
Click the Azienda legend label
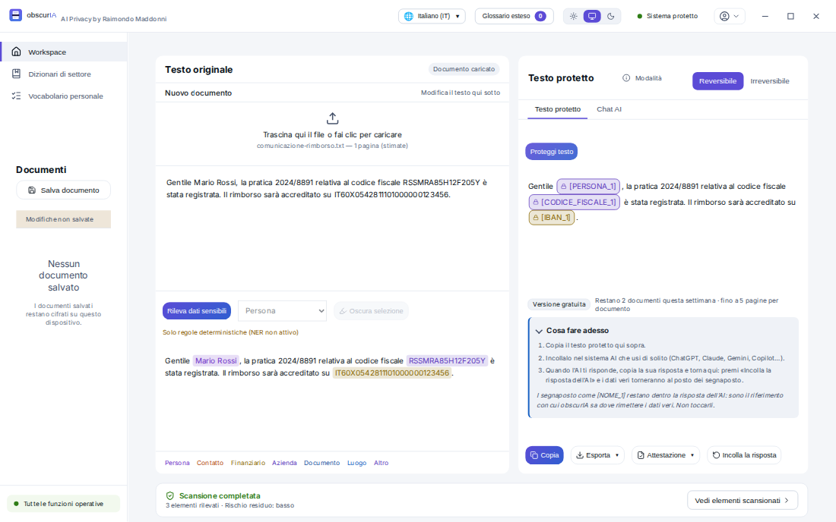(284, 463)
